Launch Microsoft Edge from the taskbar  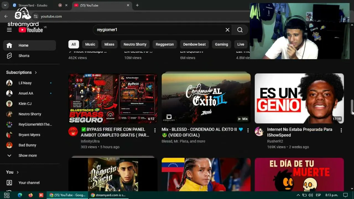pyautogui.click(x=20, y=195)
